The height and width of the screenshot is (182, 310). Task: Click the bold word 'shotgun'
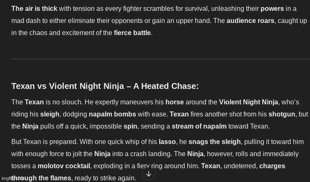[282, 114]
